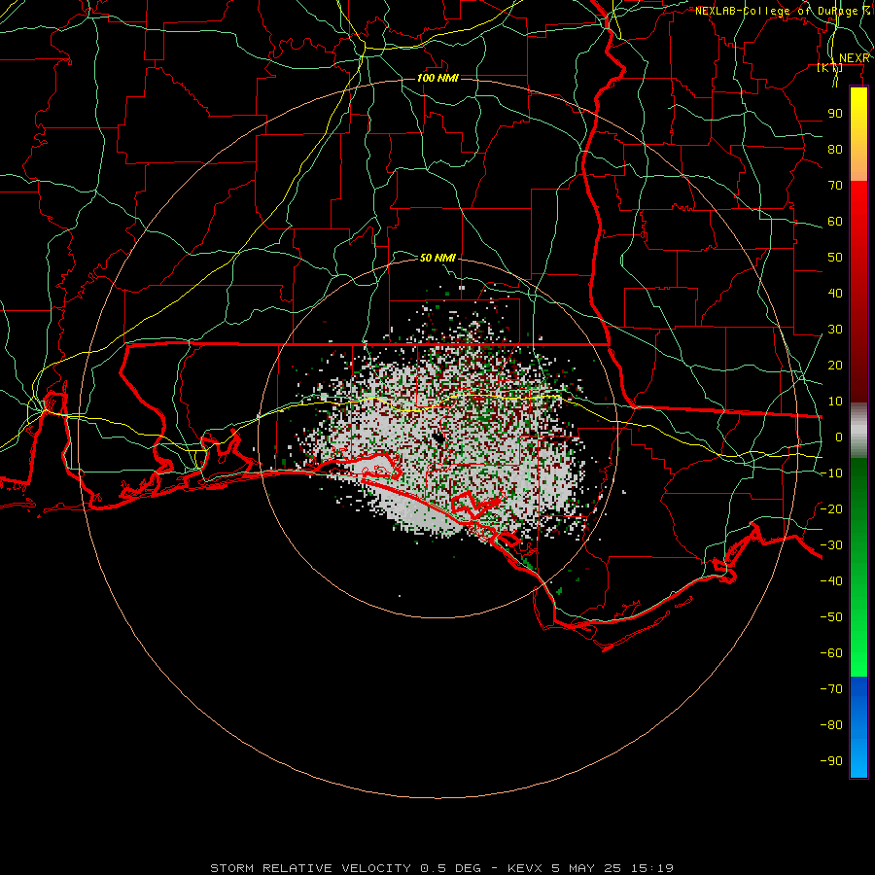Pick the gray zero-velocity segment of the color bar
The image size is (875, 875).
click(858, 431)
